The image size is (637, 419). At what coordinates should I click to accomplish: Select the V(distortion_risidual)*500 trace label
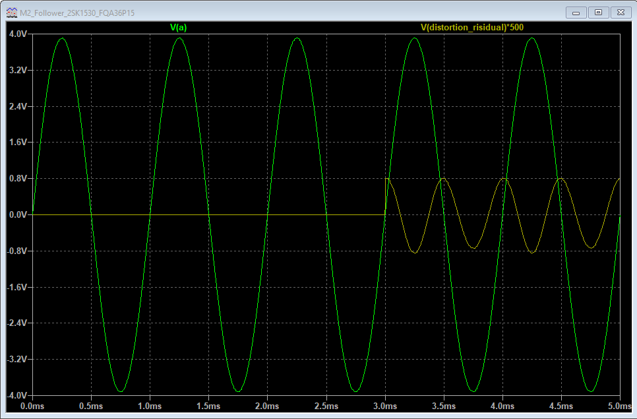(x=472, y=27)
